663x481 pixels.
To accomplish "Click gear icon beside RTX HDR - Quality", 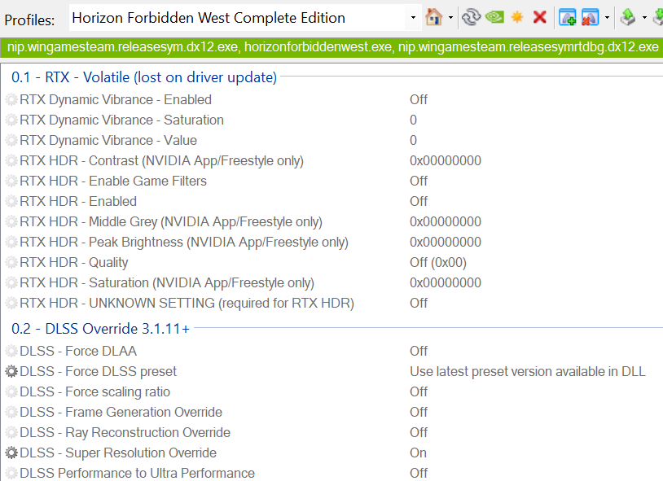I will (11, 263).
